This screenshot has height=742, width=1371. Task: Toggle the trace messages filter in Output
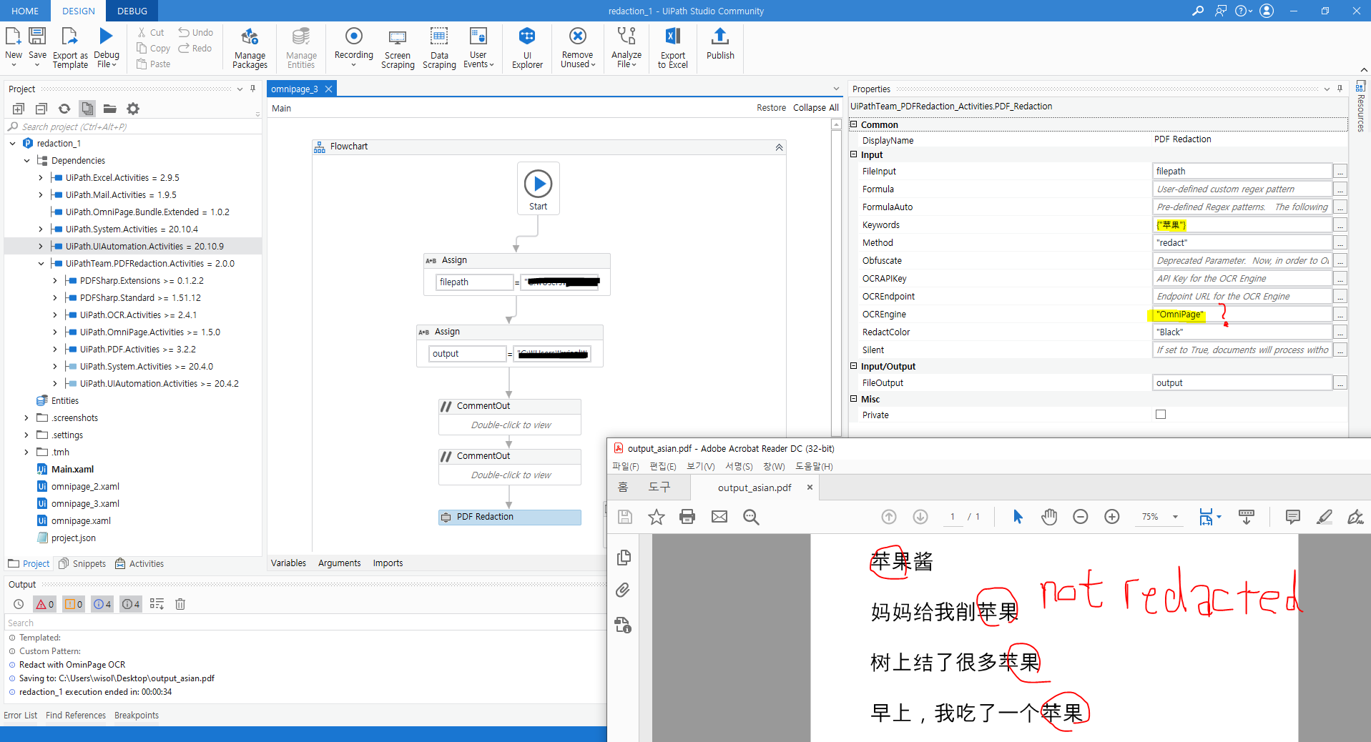point(131,604)
